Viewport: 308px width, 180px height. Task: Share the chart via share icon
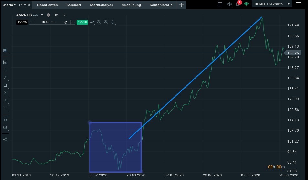tap(5, 140)
